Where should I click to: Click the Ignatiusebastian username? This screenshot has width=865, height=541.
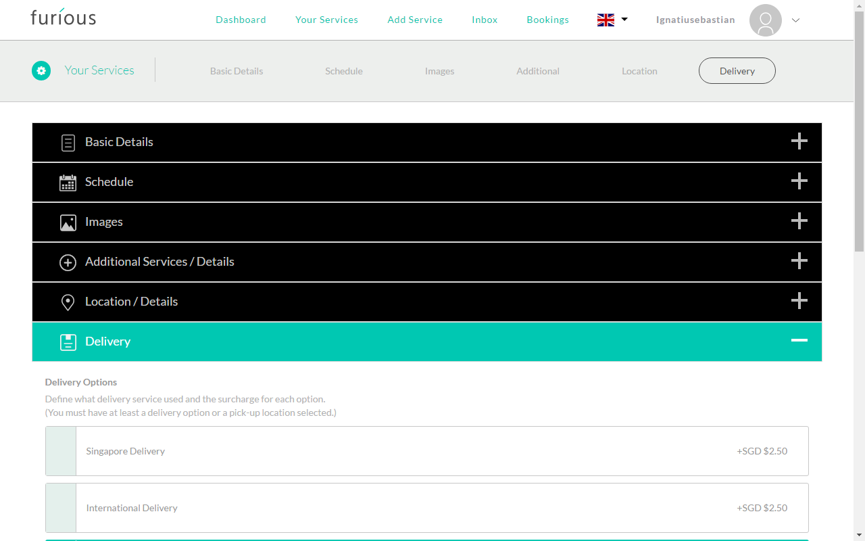click(695, 20)
